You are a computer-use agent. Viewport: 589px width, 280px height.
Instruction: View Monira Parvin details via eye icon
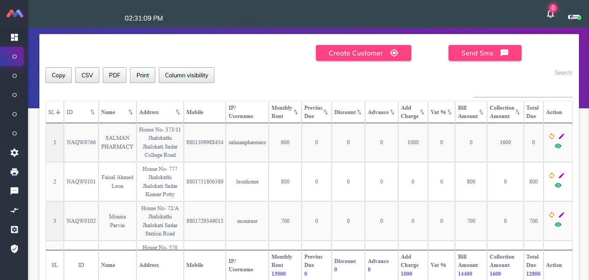558,225
